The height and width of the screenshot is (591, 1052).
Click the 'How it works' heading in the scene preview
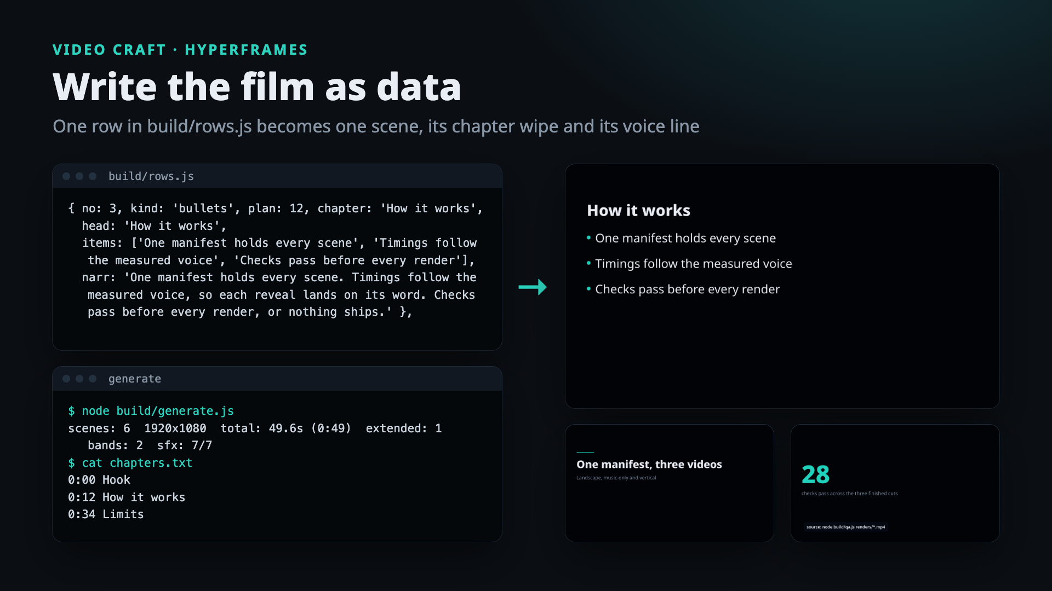coord(639,211)
